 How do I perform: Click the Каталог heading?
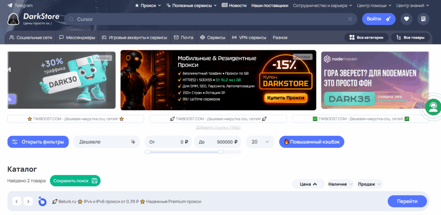pos(22,169)
